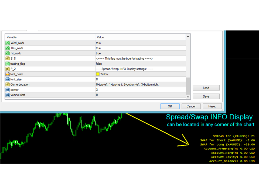Screen dimensions: 259x194
Task: Select the P_2 variable name
Action: [x=13, y=69]
